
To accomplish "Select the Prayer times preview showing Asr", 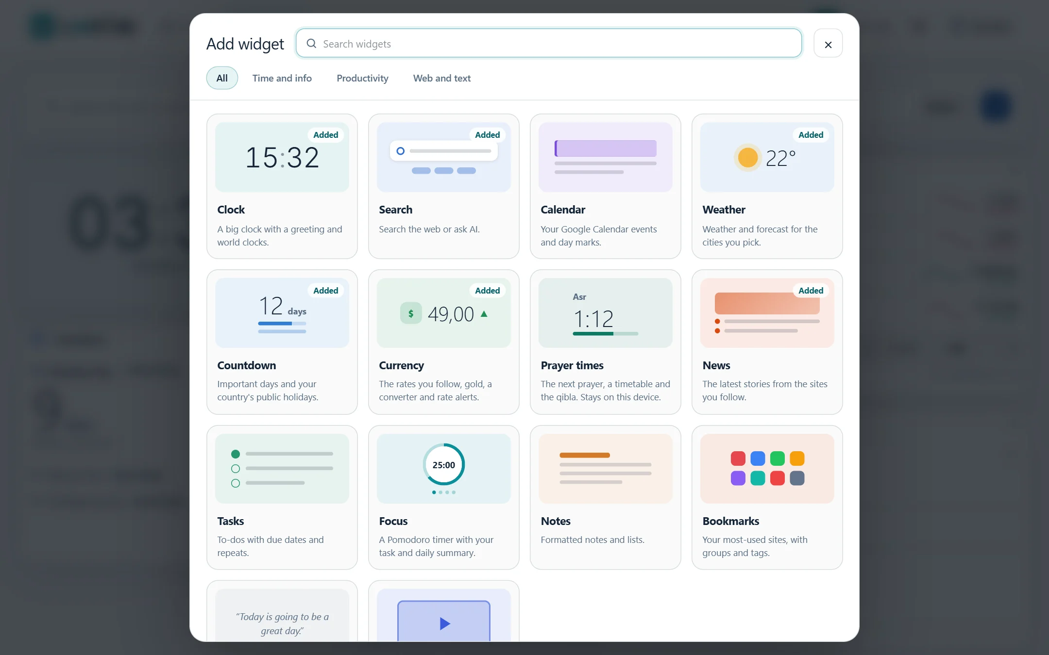I will (605, 313).
